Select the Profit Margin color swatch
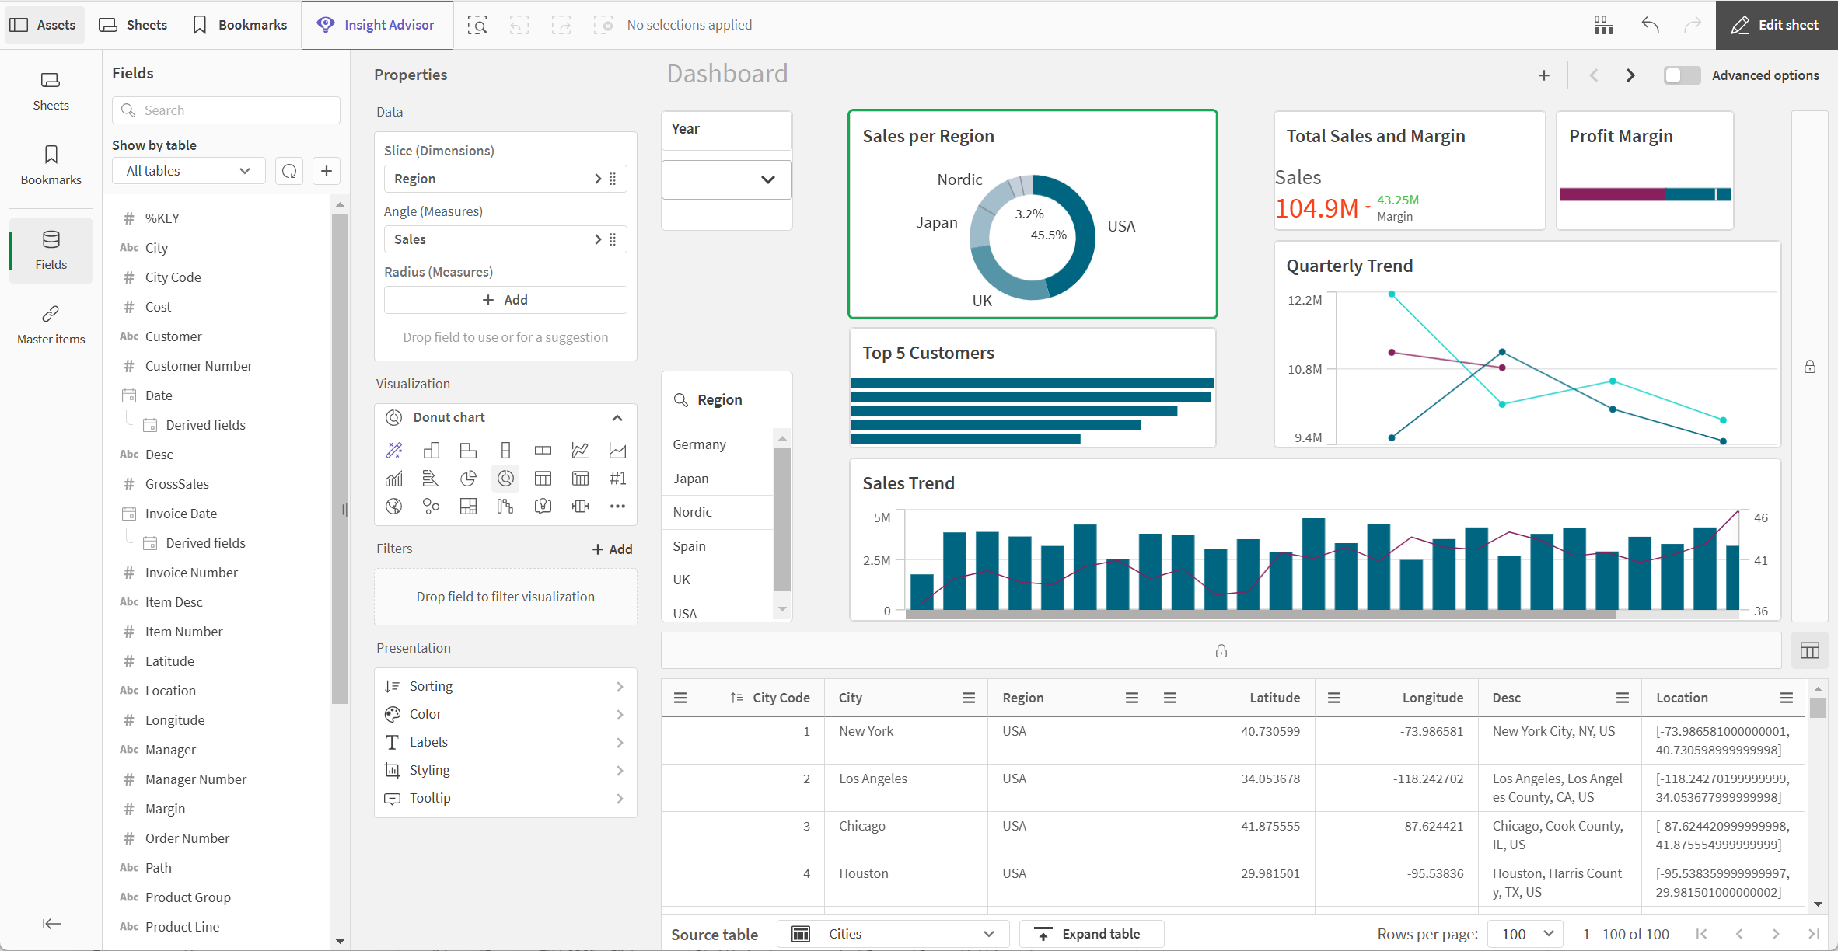The height and width of the screenshot is (951, 1838). click(1646, 194)
